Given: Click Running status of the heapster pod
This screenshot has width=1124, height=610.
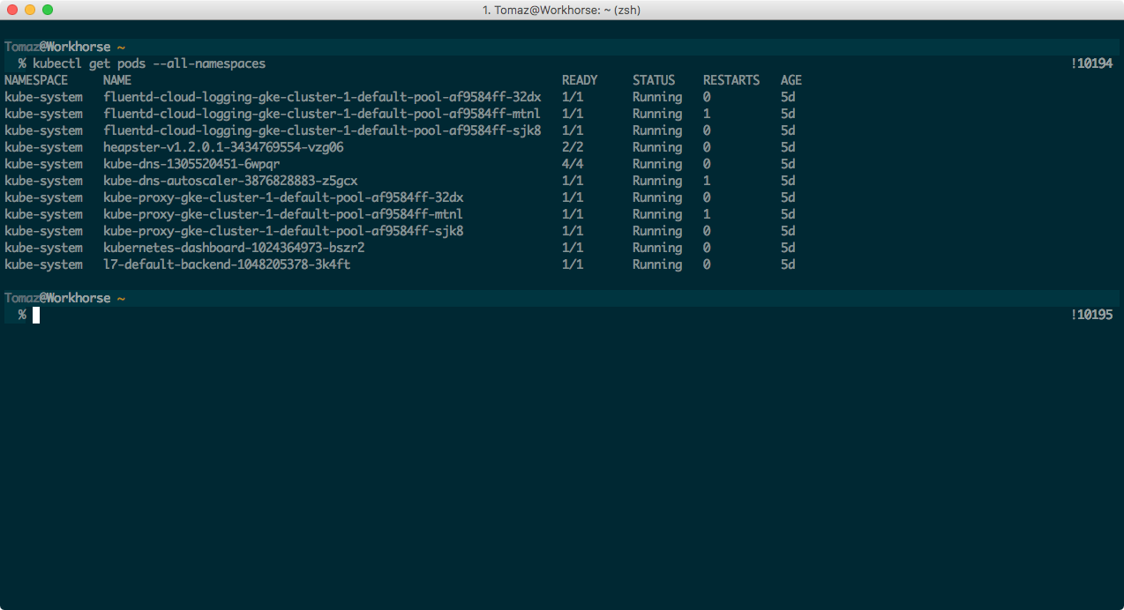Looking at the screenshot, I should [657, 147].
